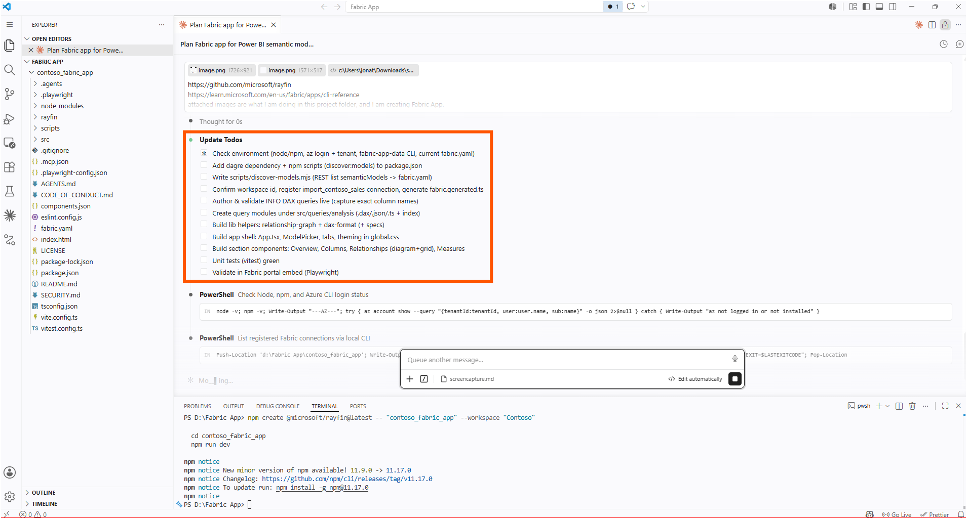Toggle the lock editor group button
The height and width of the screenshot is (519, 967).
tap(945, 25)
